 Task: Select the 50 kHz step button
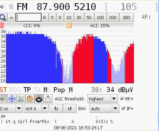tap(89, 18)
